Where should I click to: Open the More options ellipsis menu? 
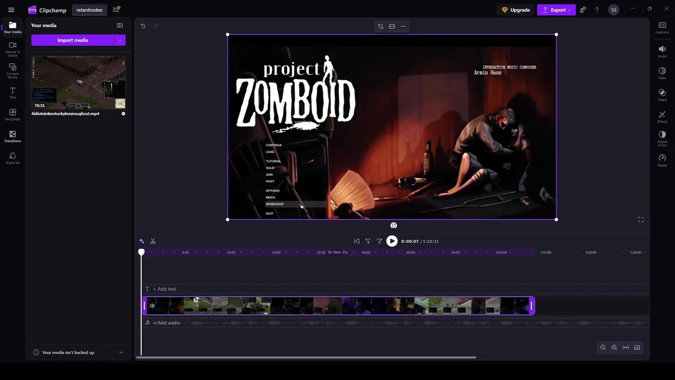click(403, 26)
